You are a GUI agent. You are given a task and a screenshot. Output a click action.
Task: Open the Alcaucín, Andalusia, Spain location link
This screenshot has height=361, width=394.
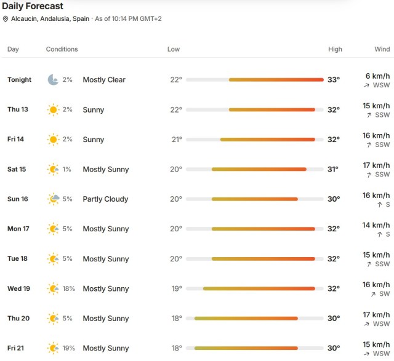point(50,19)
